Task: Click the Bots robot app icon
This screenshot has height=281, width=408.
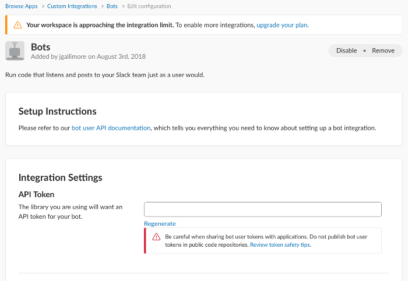Action: (15, 51)
